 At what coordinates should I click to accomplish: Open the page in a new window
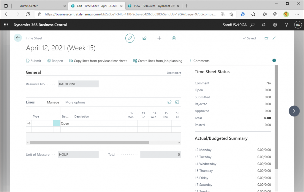(x=266, y=38)
